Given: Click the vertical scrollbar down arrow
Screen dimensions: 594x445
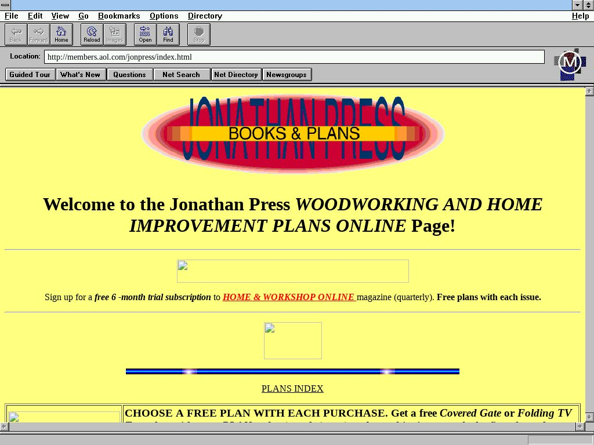Looking at the screenshot, I should click(x=589, y=417).
